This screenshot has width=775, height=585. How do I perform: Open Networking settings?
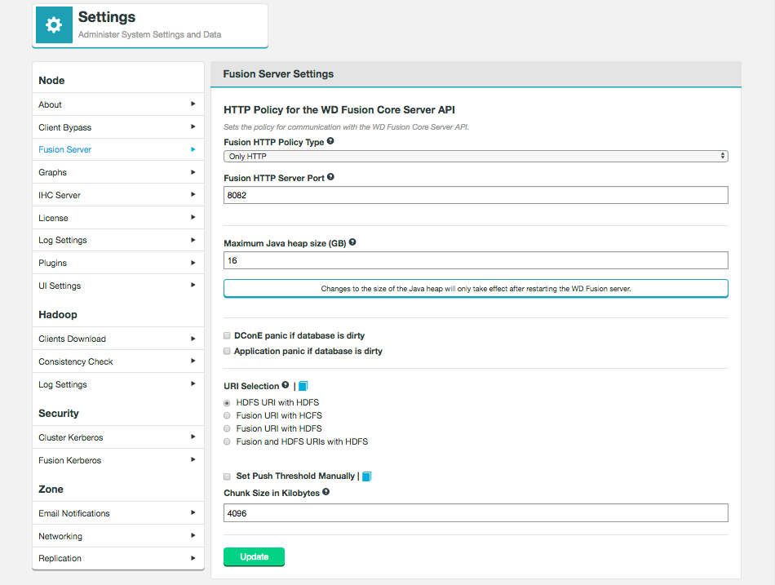[118, 536]
